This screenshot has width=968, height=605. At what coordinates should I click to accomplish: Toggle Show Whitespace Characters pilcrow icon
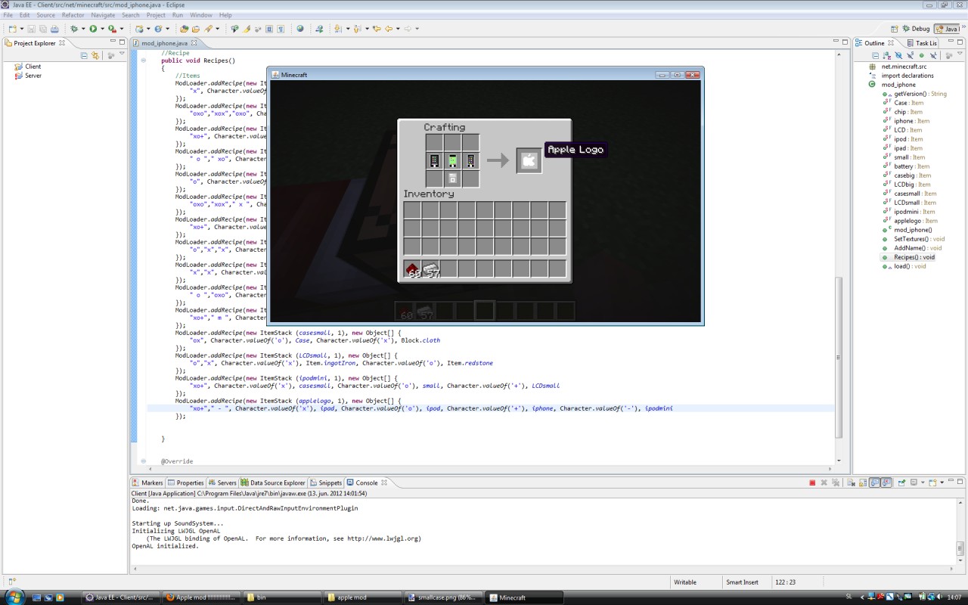point(280,29)
